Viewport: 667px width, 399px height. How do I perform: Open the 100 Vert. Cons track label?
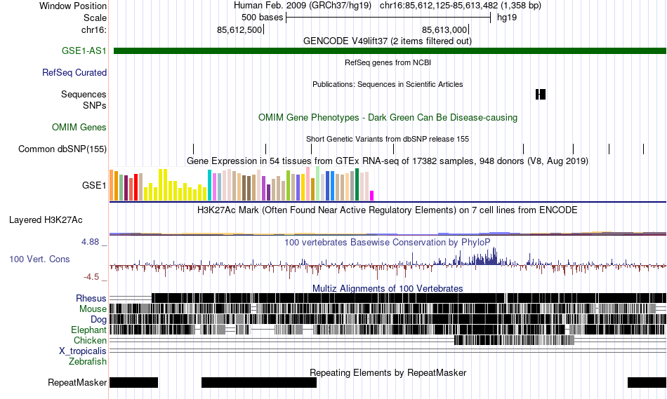pyautogui.click(x=39, y=259)
